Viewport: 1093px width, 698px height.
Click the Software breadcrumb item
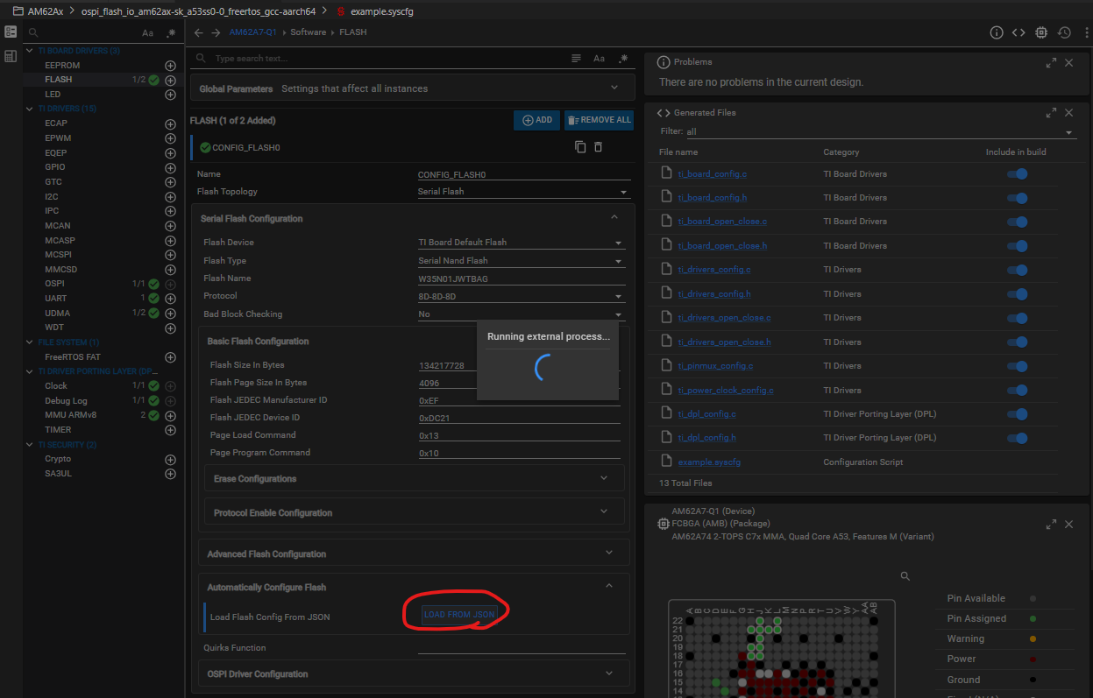pos(308,32)
